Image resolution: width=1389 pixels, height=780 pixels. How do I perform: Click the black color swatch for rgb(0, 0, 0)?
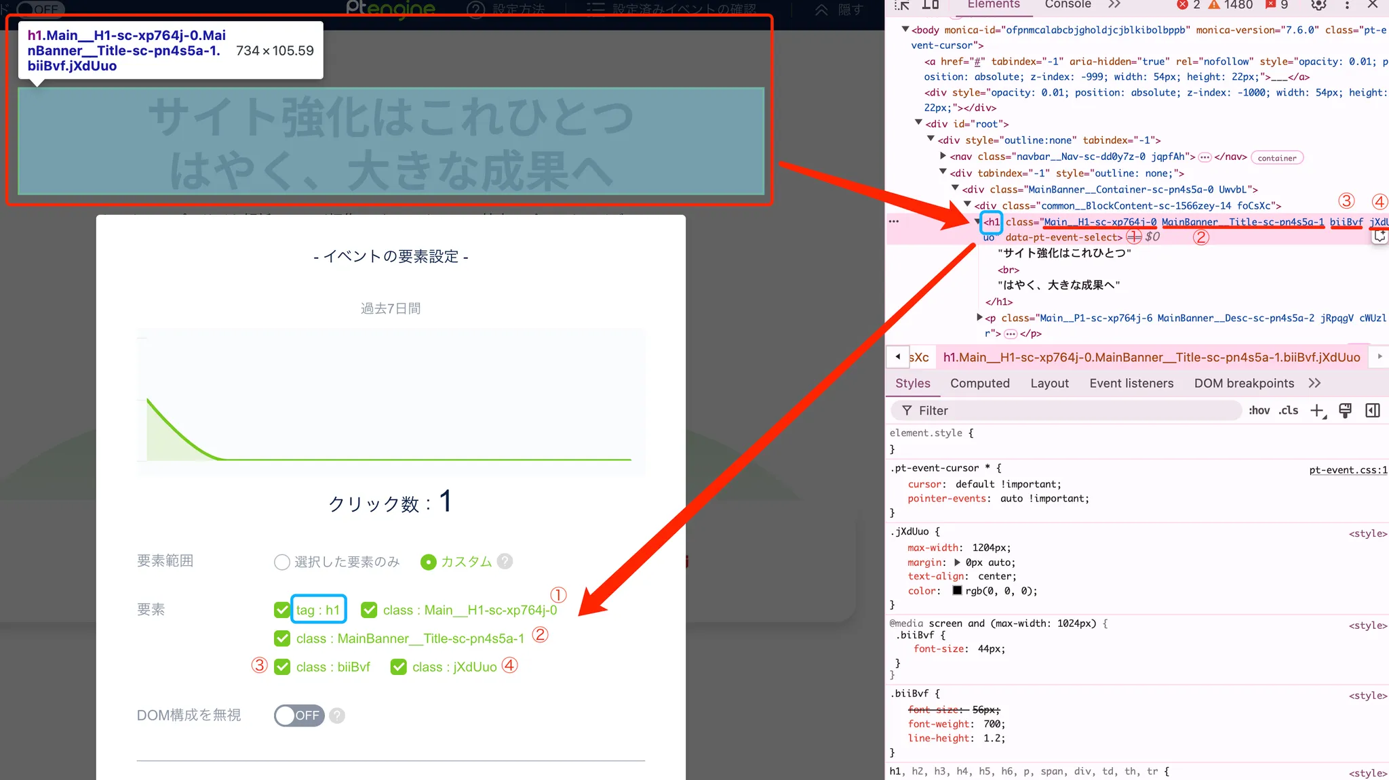coord(957,590)
